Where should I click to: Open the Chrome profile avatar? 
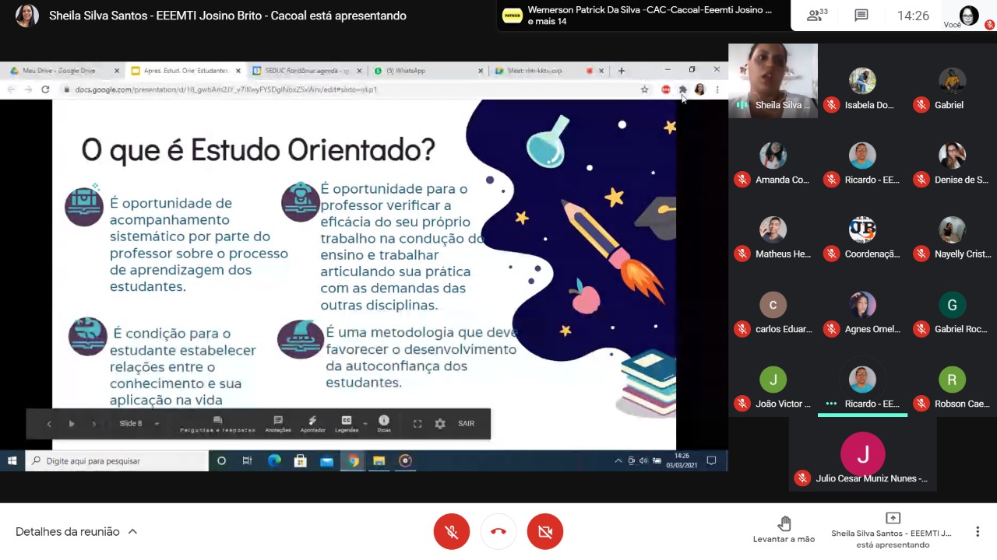(699, 89)
